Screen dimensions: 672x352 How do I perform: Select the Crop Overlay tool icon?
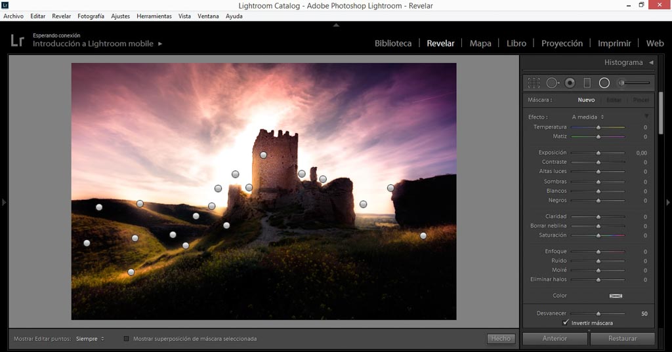pos(534,83)
